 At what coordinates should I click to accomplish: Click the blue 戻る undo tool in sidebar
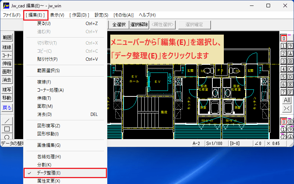[7, 108]
